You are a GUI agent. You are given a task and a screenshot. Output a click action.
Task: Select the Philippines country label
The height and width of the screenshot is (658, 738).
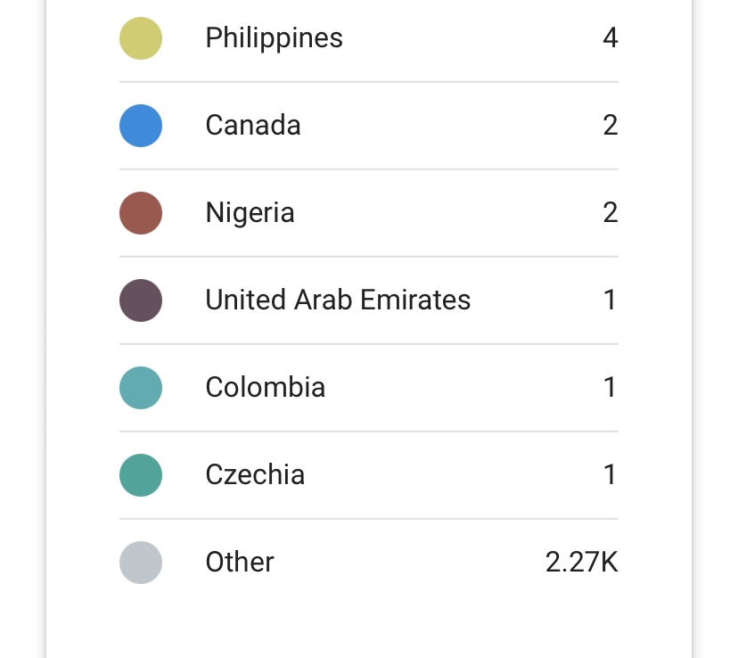274,38
